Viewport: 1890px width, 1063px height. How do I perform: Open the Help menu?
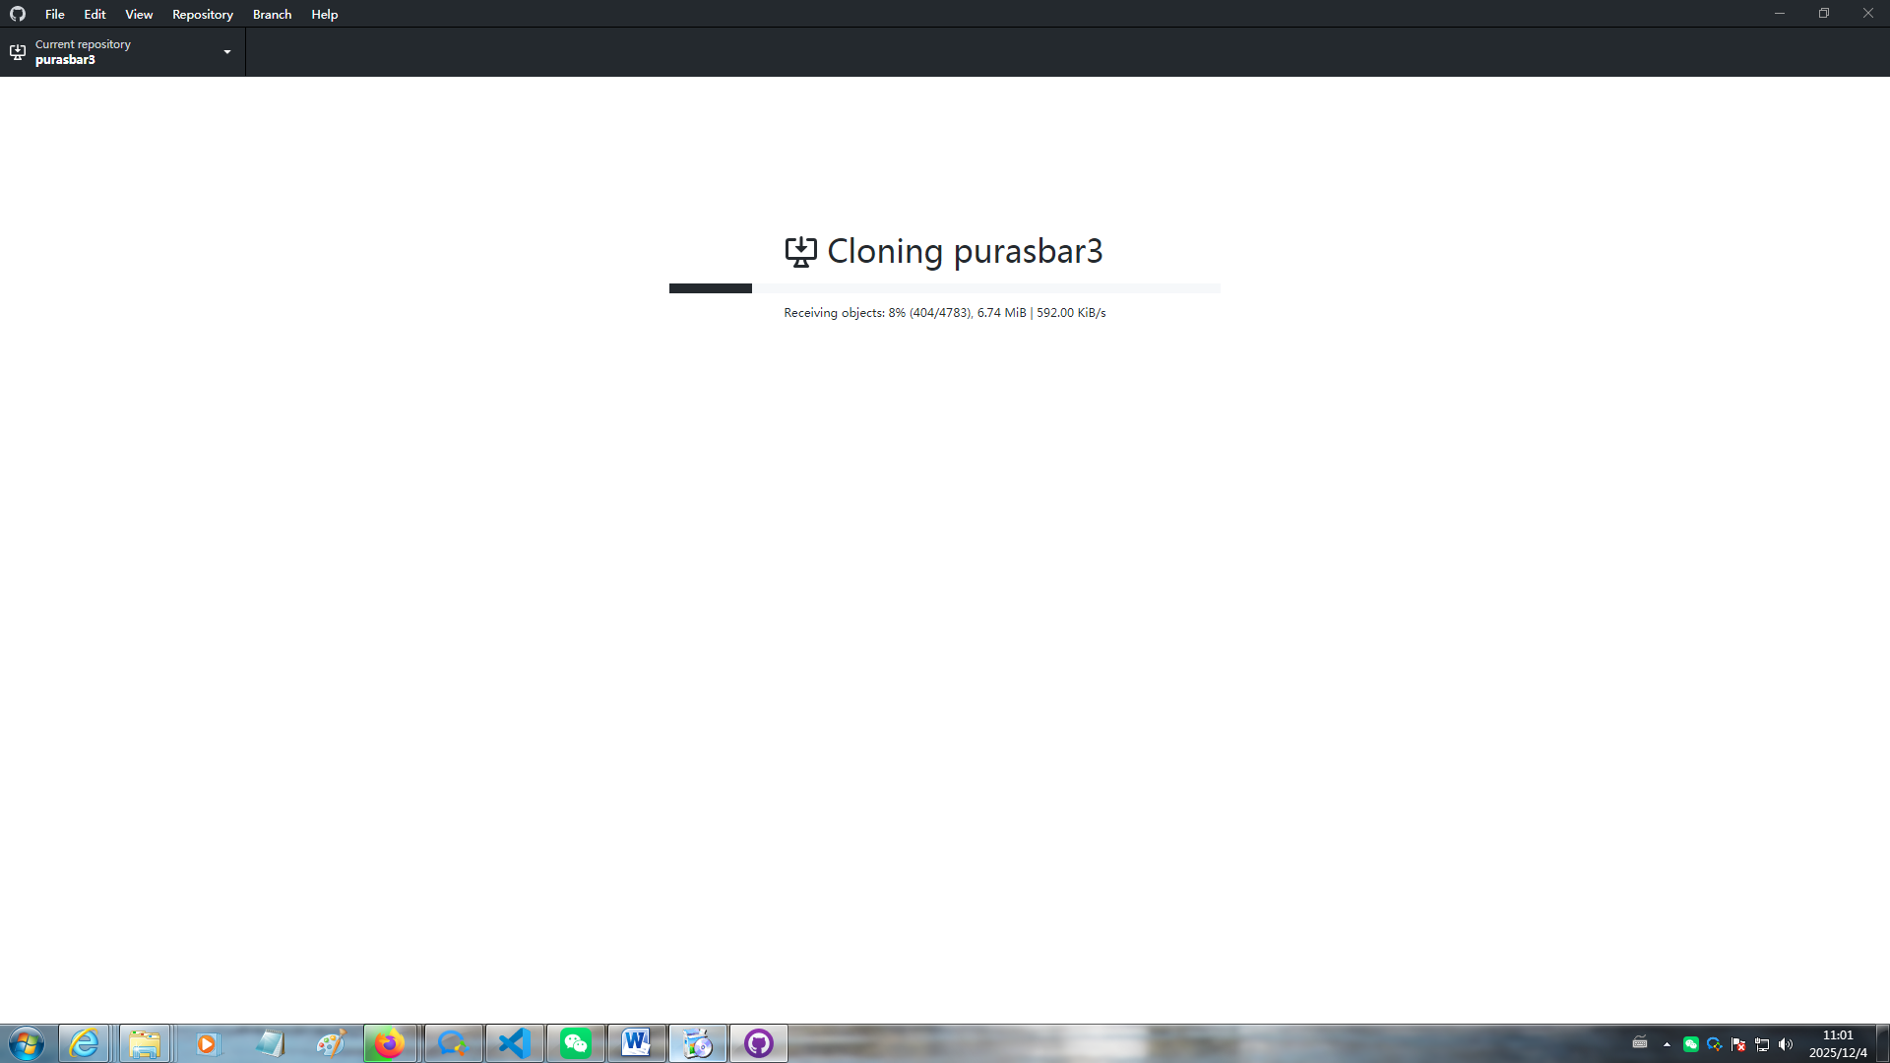(x=324, y=14)
